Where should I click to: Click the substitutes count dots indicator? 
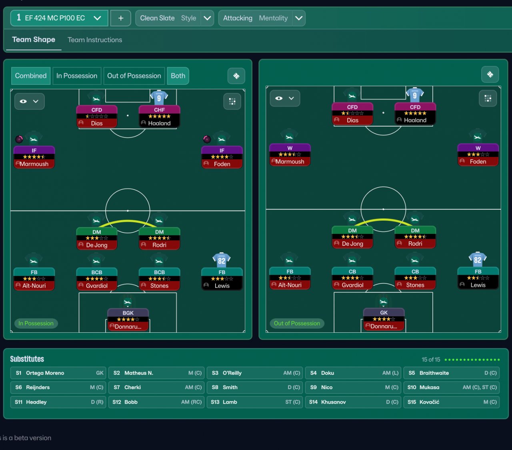point(472,360)
